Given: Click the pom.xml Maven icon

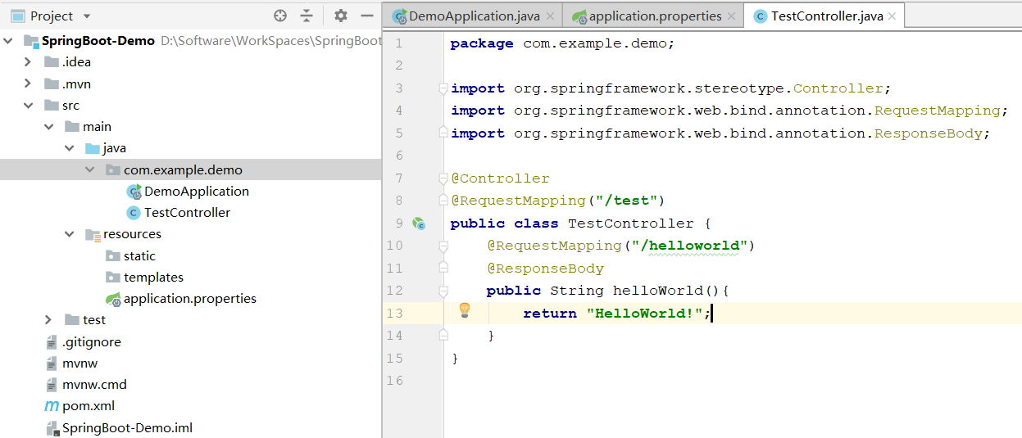Looking at the screenshot, I should point(52,405).
